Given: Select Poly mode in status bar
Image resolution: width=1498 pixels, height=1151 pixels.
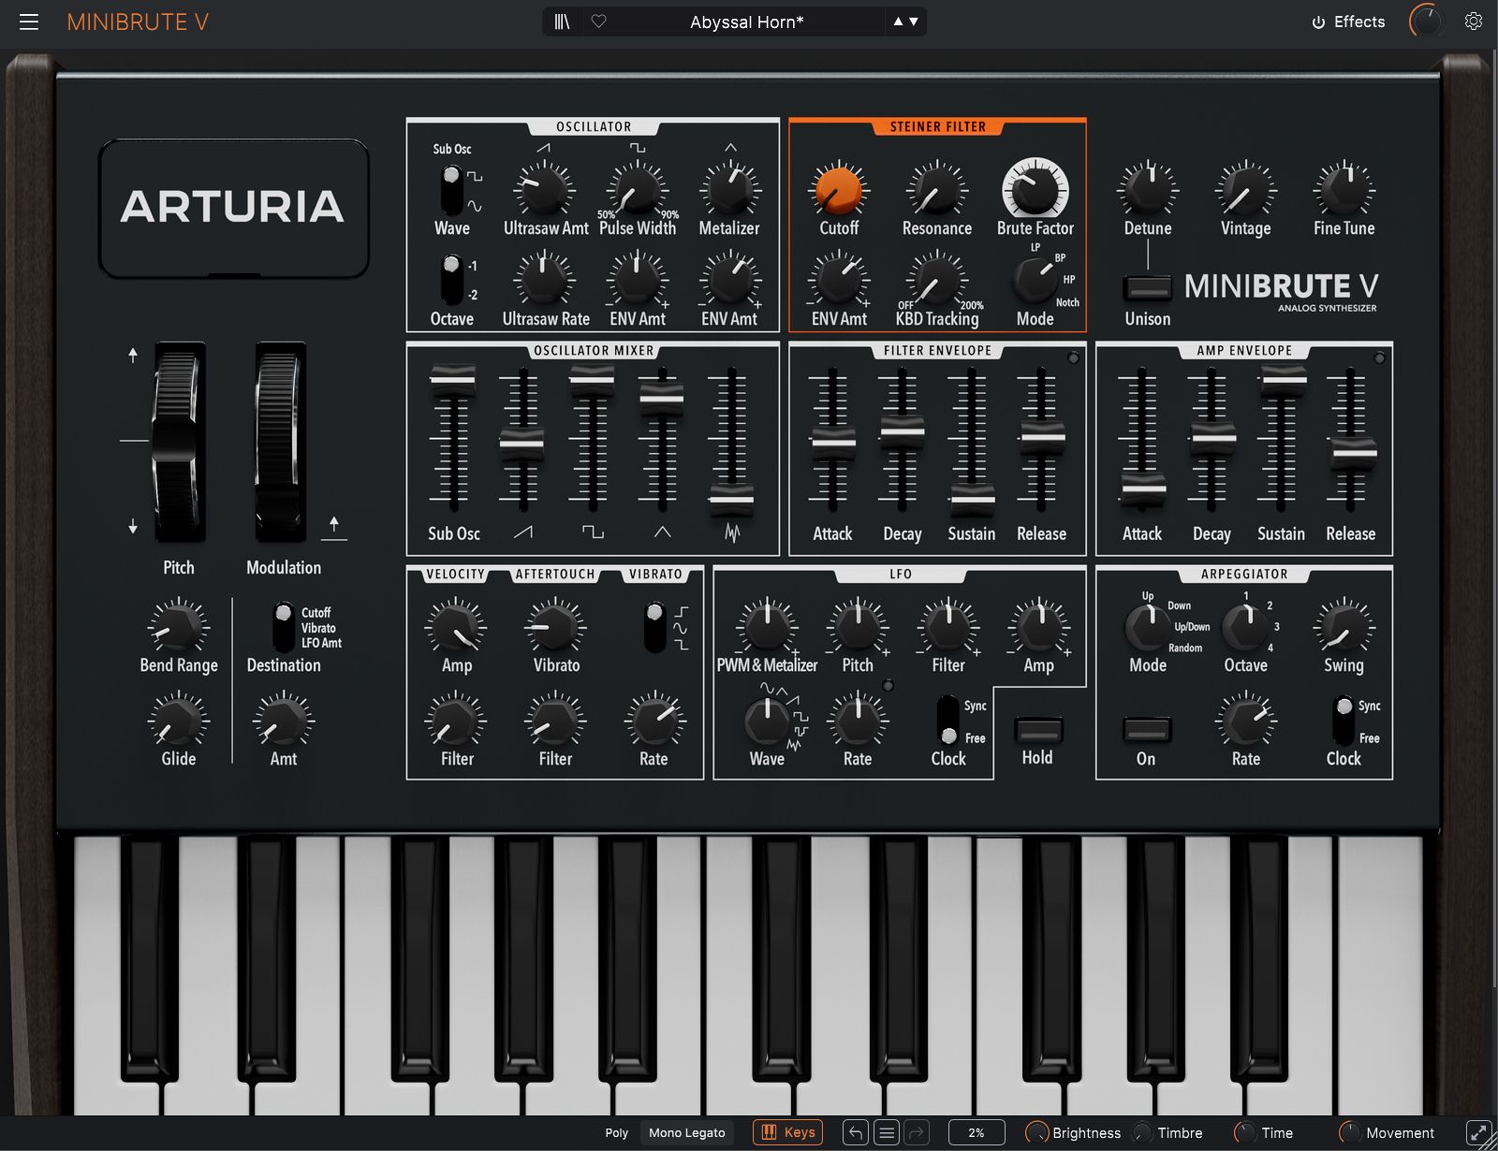Looking at the screenshot, I should [617, 1132].
